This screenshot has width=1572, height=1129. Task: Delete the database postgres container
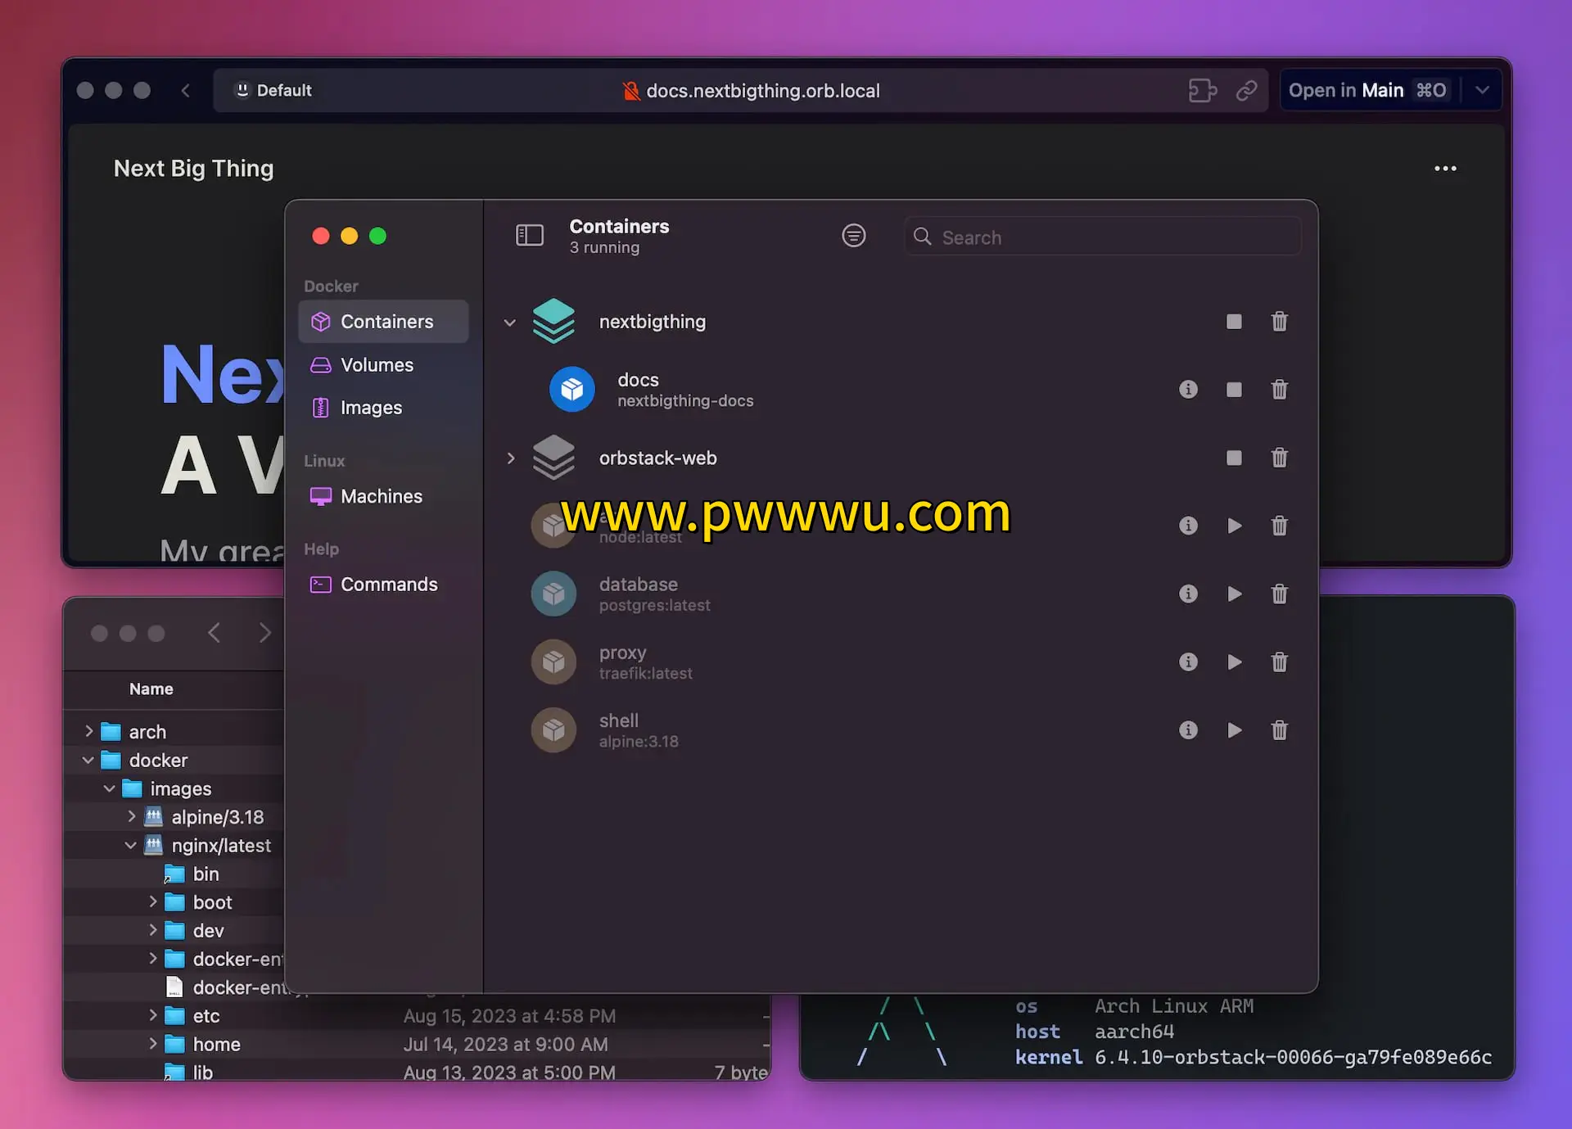1279,594
